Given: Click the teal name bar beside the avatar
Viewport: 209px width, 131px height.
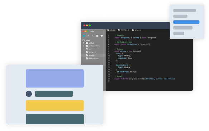Looking at the screenshot, I should pos(54,94).
